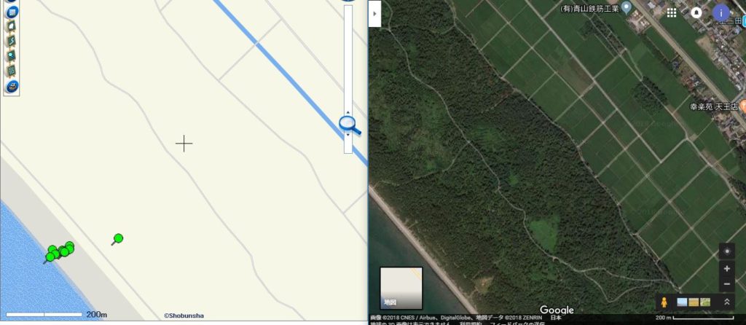Select the freehand line drawing tool
This screenshot has height=325, width=746.
[x=12, y=41]
